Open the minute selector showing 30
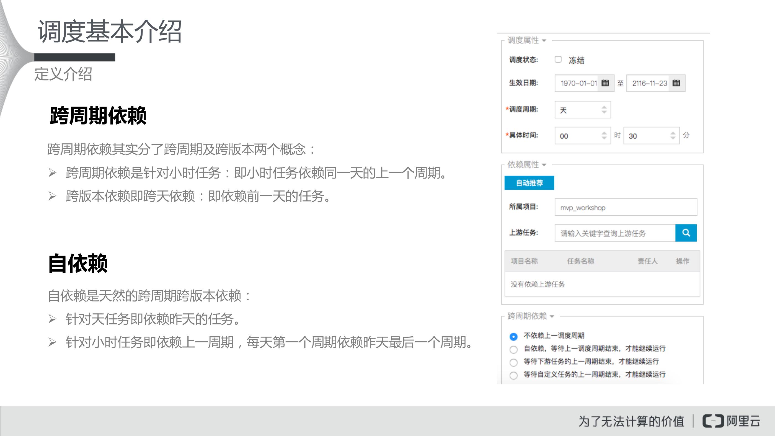Image resolution: width=775 pixels, height=436 pixels. [651, 136]
